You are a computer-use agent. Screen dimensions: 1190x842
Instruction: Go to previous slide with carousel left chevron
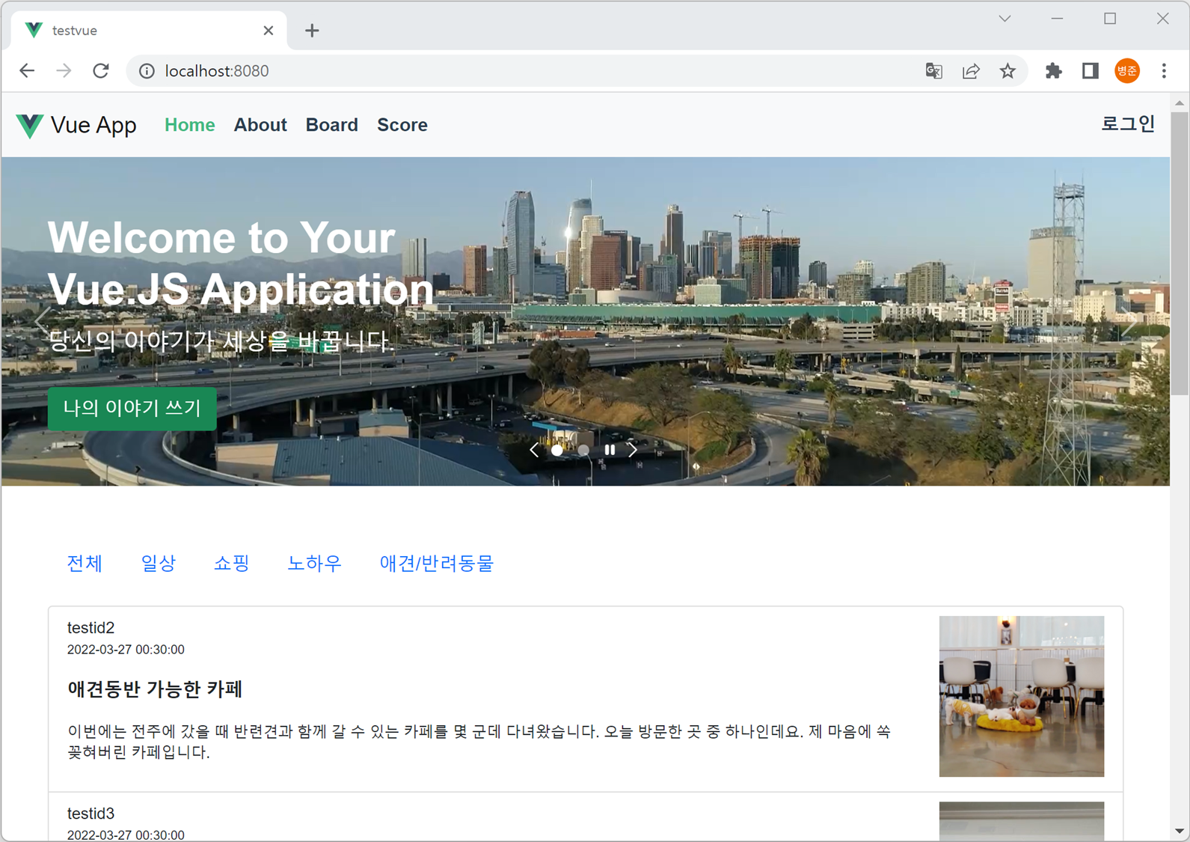pyautogui.click(x=534, y=450)
